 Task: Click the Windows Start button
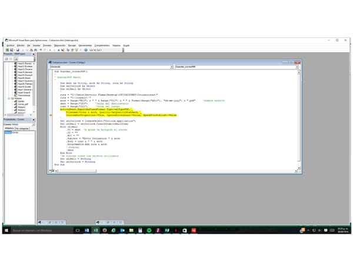pos(6,230)
